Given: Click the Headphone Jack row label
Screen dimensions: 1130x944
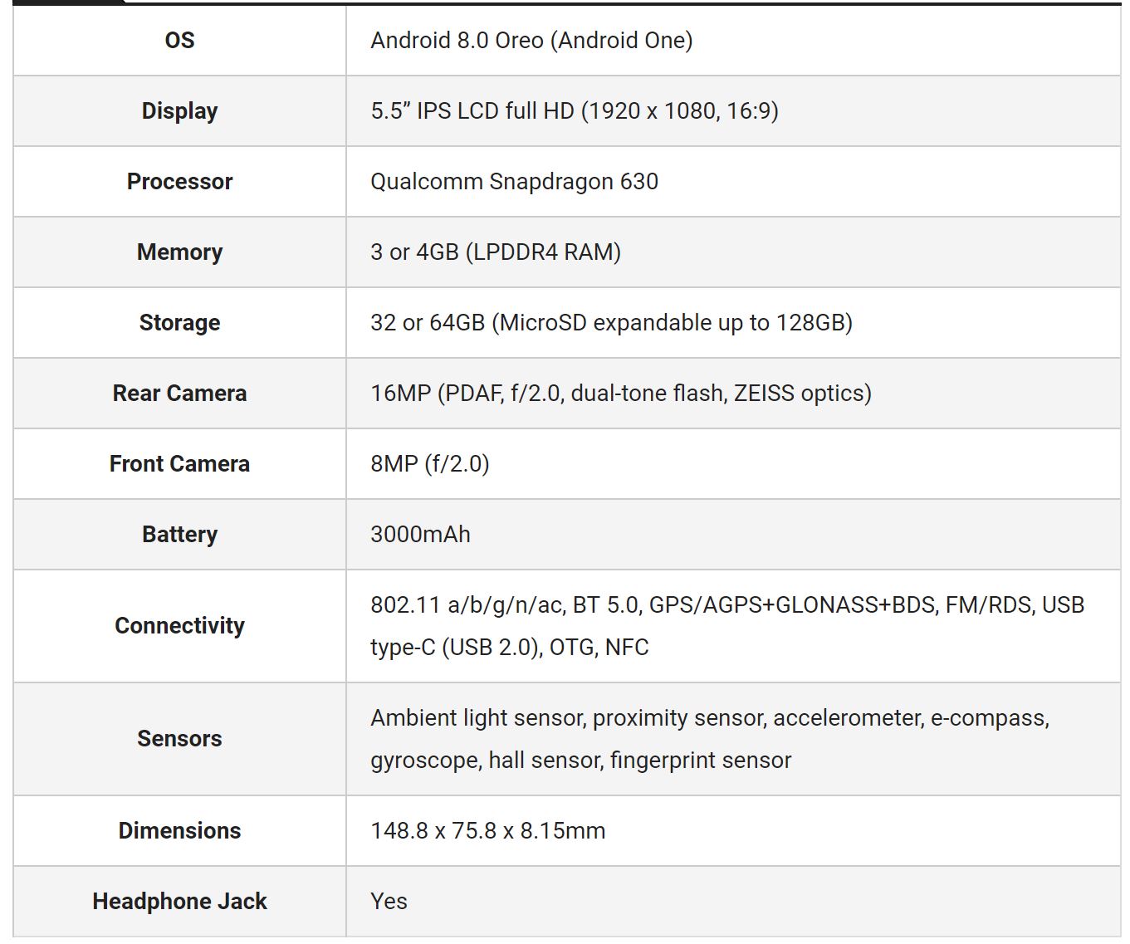Looking at the screenshot, I should click(x=179, y=901).
